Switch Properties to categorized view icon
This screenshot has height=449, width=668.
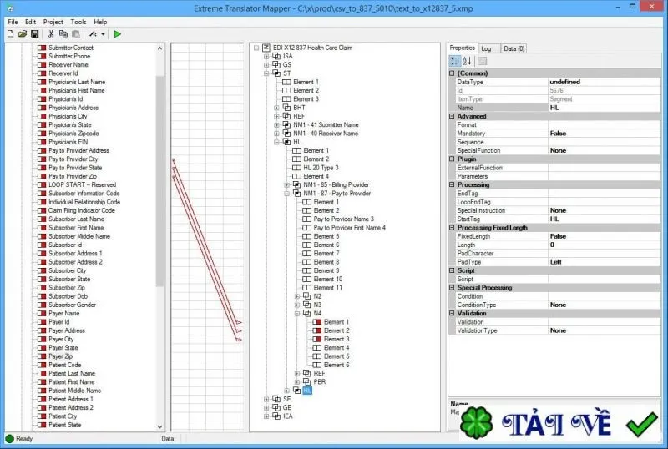coord(455,62)
